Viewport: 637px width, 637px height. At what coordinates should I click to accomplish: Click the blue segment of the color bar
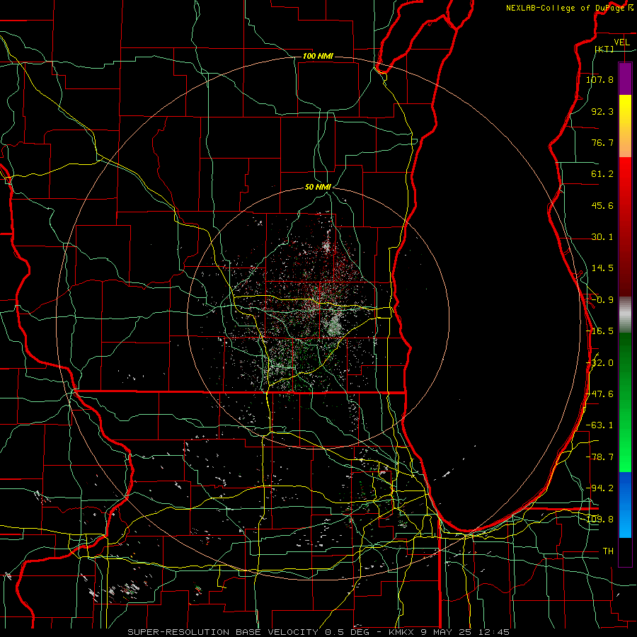(x=625, y=505)
